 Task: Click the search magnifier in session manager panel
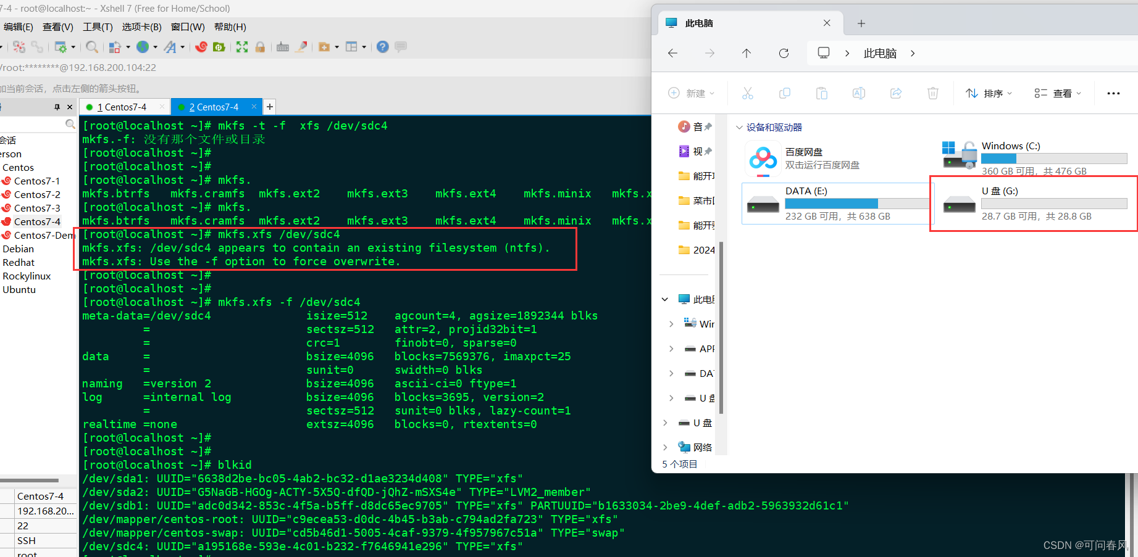pyautogui.click(x=70, y=125)
